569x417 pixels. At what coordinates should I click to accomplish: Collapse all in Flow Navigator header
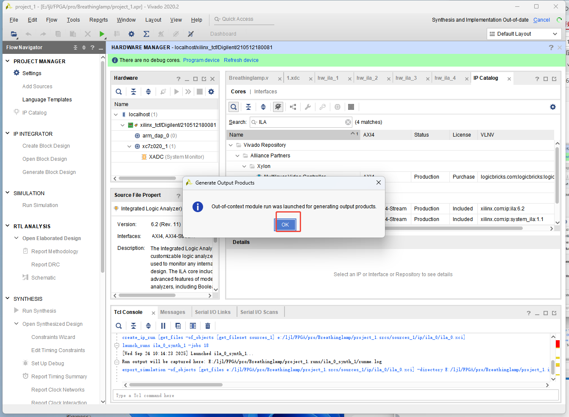point(75,48)
